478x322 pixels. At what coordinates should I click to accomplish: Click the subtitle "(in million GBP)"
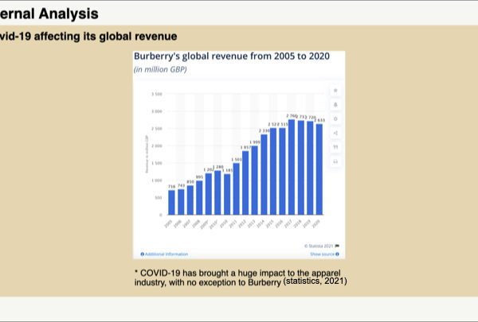click(x=160, y=69)
